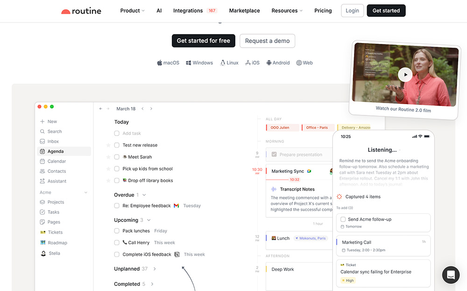Image resolution: width=467 pixels, height=291 pixels.
Task: Open the Pricing page
Action: click(x=323, y=11)
